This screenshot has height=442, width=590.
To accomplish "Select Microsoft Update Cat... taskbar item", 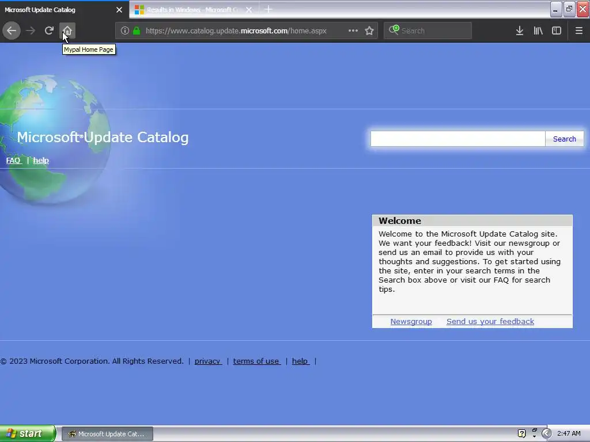I will click(107, 434).
